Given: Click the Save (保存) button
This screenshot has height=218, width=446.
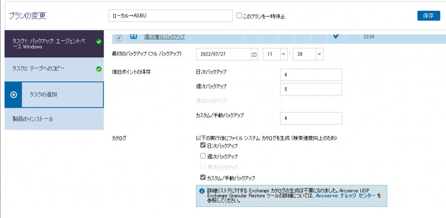Looking at the screenshot, I should [x=429, y=16].
